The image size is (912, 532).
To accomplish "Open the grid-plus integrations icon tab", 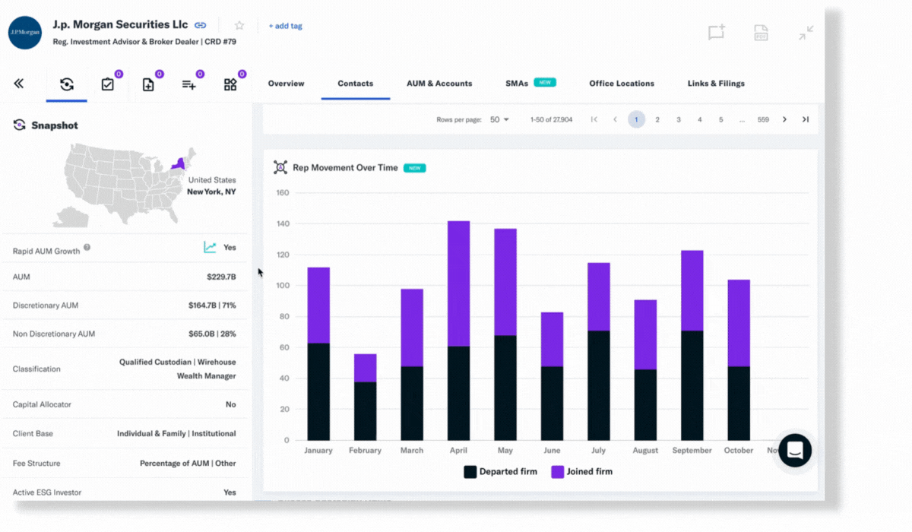I will coord(230,84).
